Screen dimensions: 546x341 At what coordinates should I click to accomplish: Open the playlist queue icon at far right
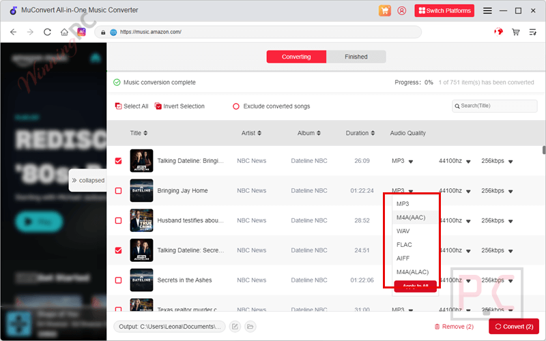click(x=532, y=32)
